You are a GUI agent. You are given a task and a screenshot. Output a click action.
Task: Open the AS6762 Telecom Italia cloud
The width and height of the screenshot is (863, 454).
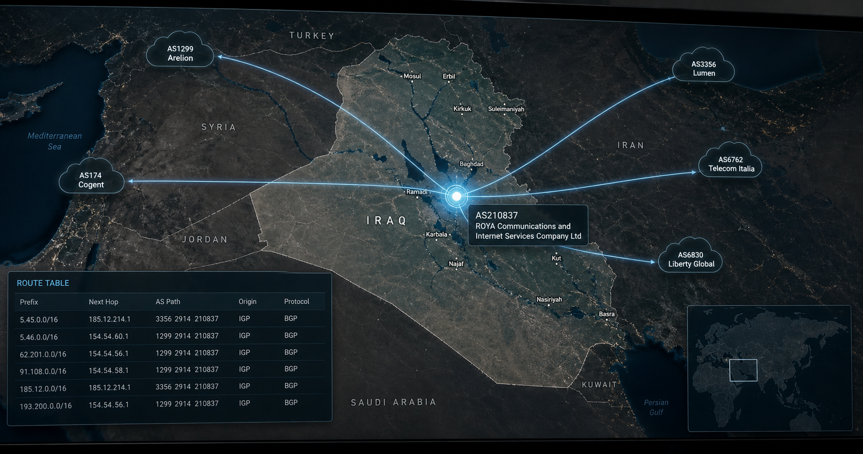point(731,161)
